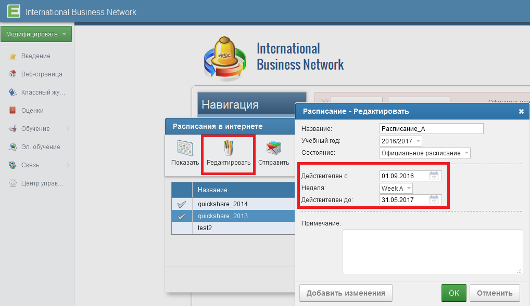Open the Неделя Week A dropdown
Viewport: 530px width, 306px height.
click(396, 188)
